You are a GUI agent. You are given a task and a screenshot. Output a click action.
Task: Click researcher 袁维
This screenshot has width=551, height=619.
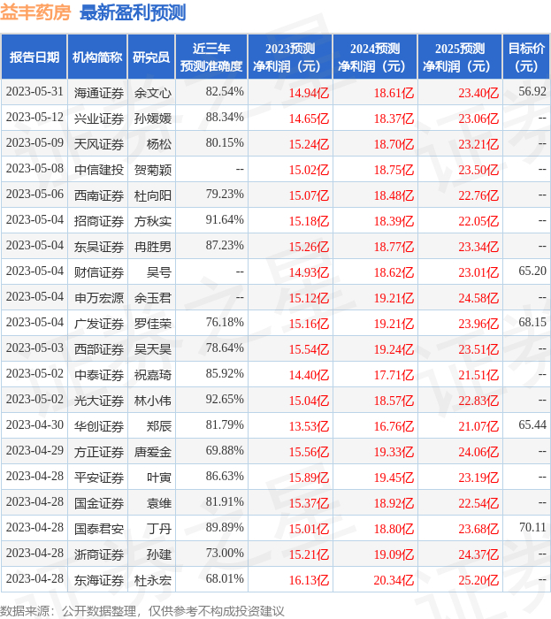tap(159, 503)
